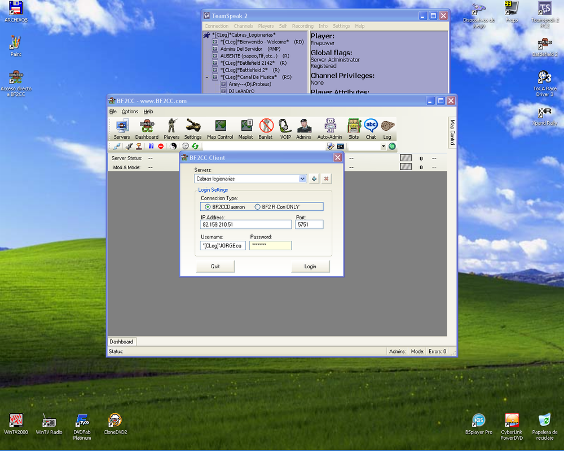Open the Settings menu in TeamSpeak
The image size is (564, 451).
tap(341, 26)
